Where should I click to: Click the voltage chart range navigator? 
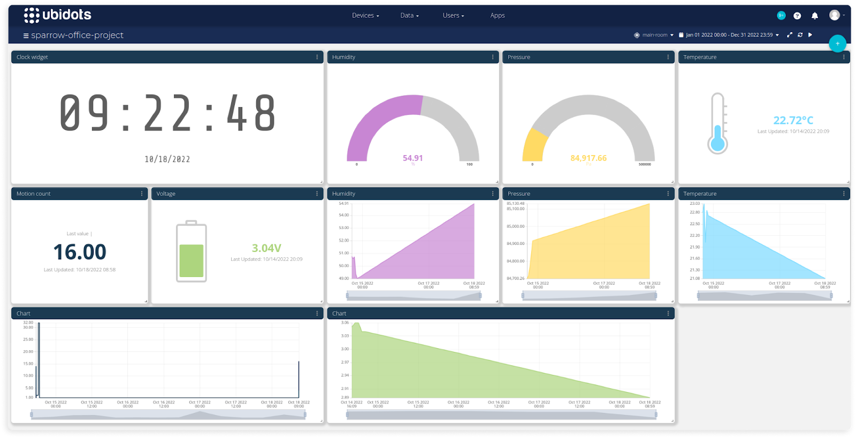pyautogui.click(x=501, y=414)
